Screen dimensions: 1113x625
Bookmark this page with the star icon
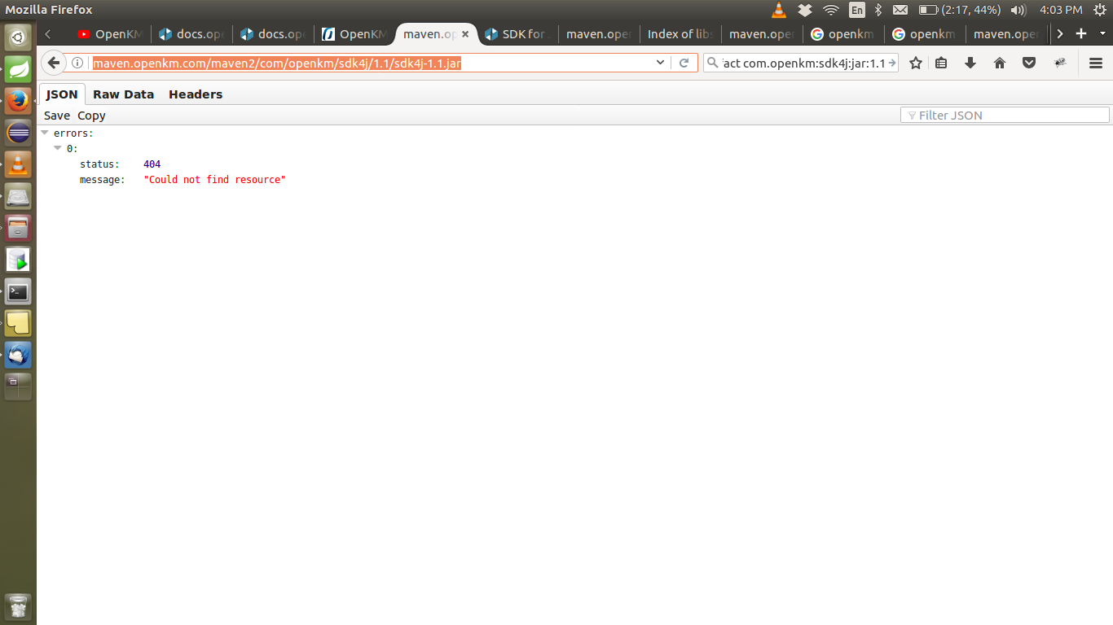(915, 62)
